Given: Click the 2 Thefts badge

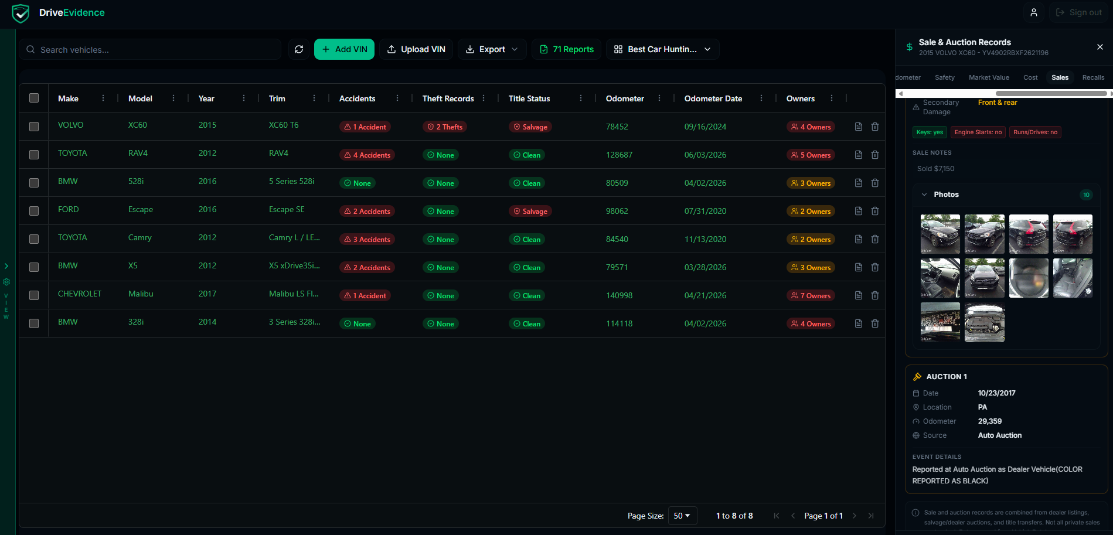Looking at the screenshot, I should click(x=445, y=127).
